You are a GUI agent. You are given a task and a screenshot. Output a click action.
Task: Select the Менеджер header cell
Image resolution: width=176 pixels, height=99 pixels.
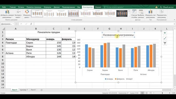pos(36,39)
